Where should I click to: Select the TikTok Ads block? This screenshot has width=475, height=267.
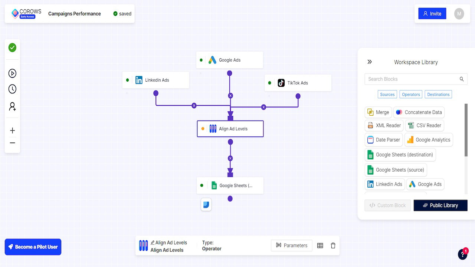point(298,83)
